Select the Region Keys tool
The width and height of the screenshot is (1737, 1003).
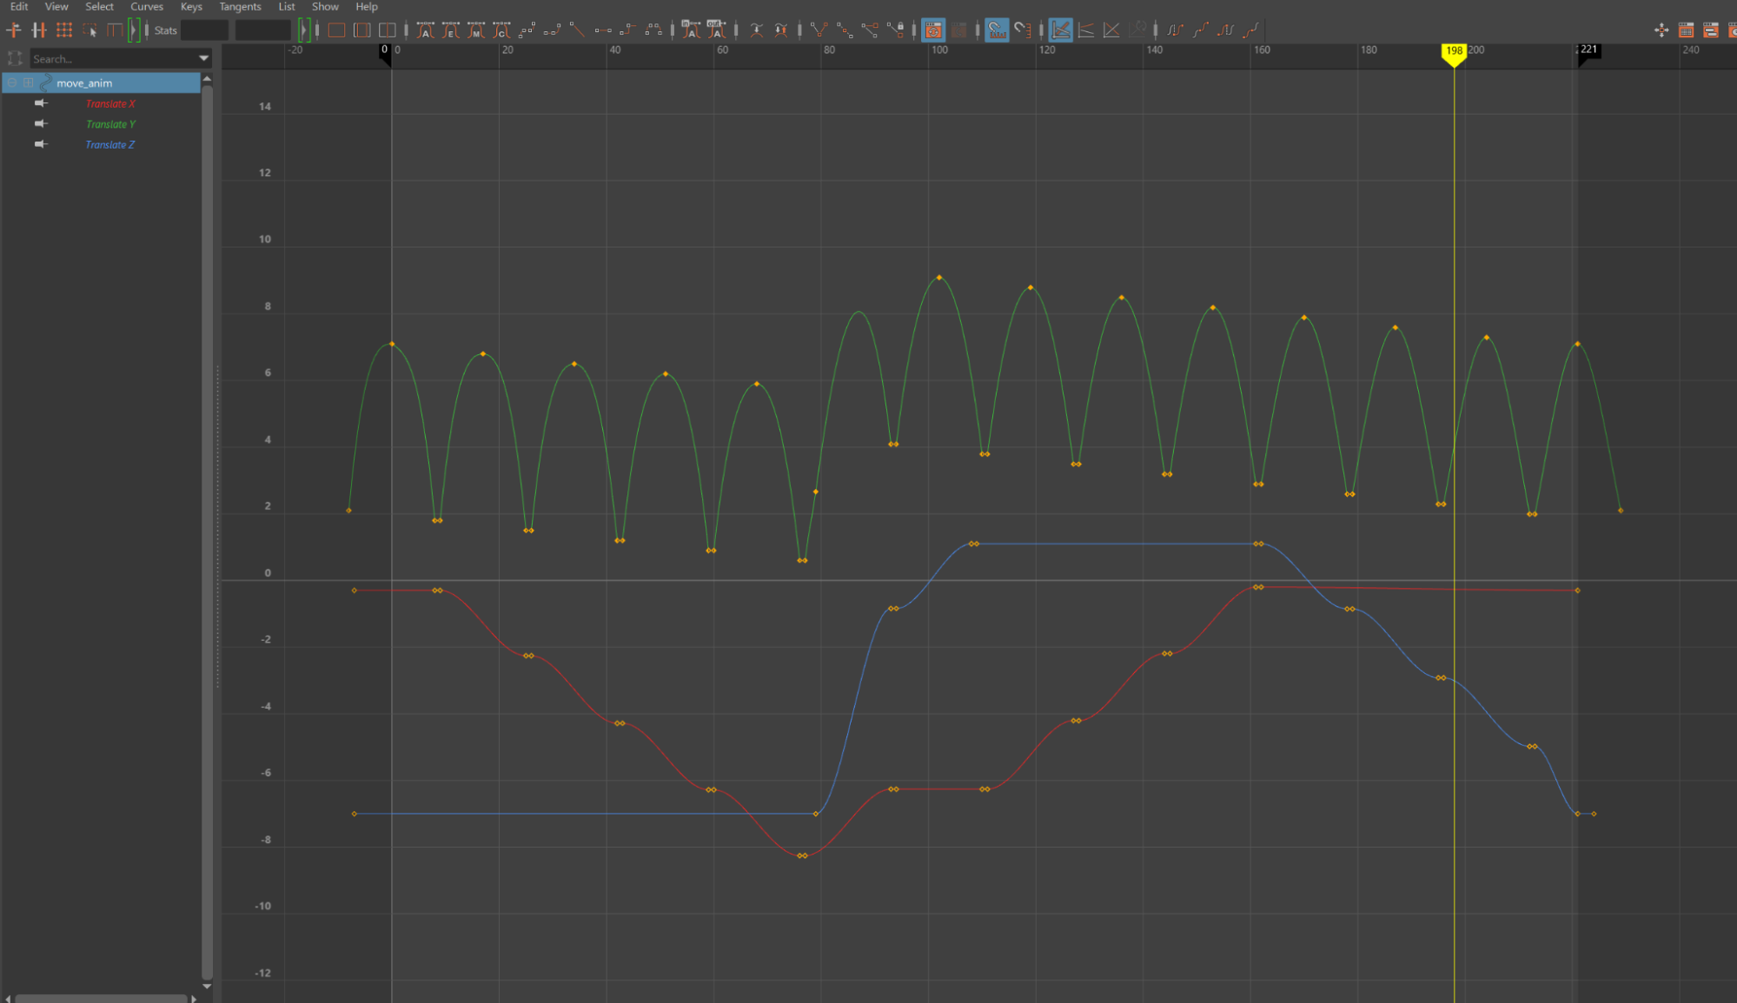pyautogui.click(x=90, y=30)
